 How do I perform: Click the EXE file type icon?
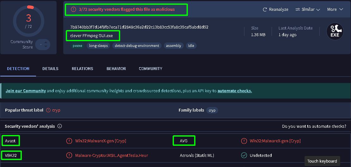[x=335, y=31]
